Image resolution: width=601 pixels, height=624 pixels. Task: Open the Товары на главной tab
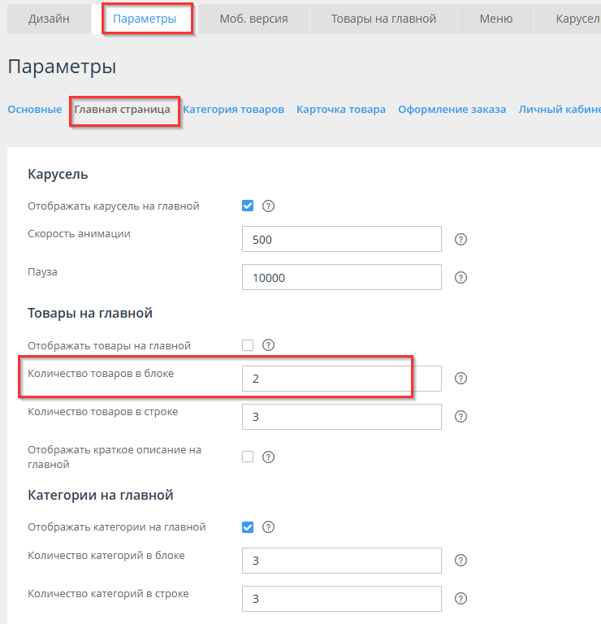pos(383,19)
